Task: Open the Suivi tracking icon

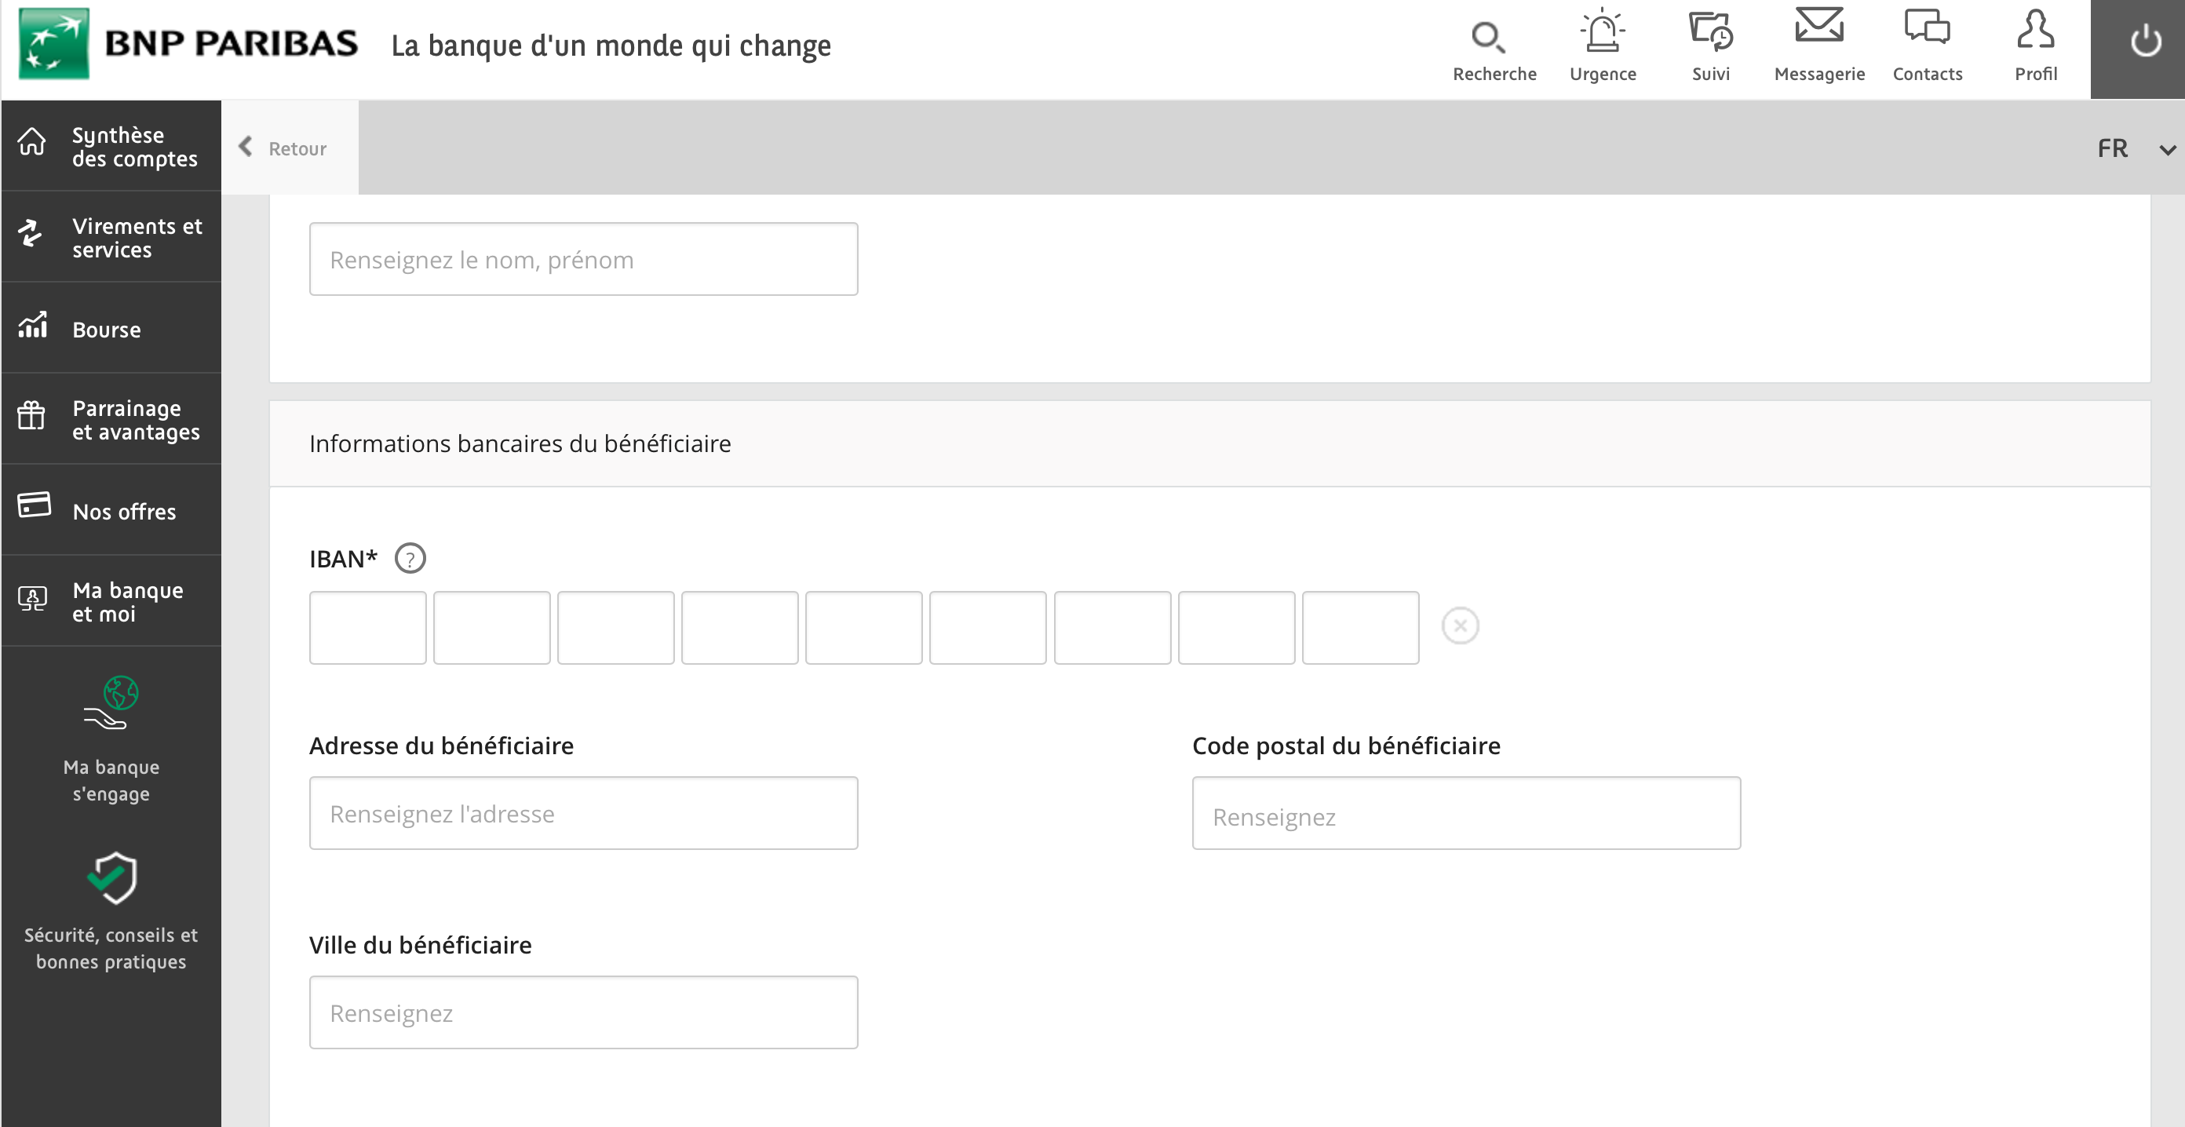Action: coord(1710,31)
